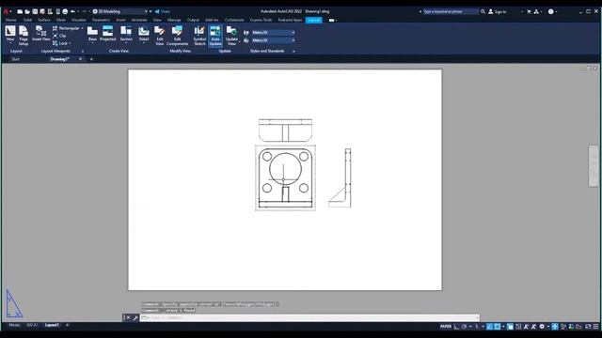Close the Drawing1 file tab
602x338 pixels.
[80, 59]
